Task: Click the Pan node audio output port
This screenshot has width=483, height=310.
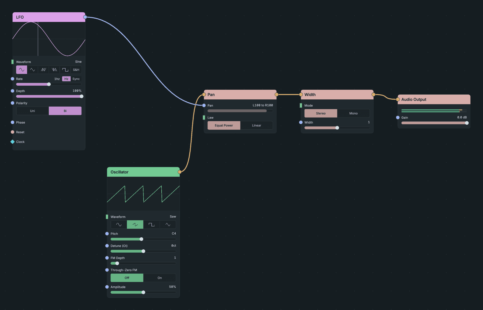Action: [x=276, y=95]
